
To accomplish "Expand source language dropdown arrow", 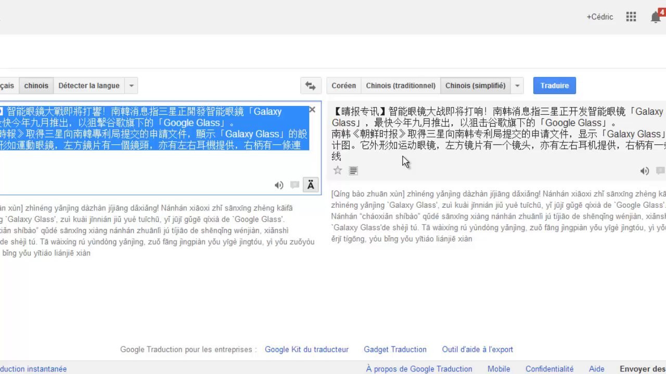I will click(x=132, y=86).
